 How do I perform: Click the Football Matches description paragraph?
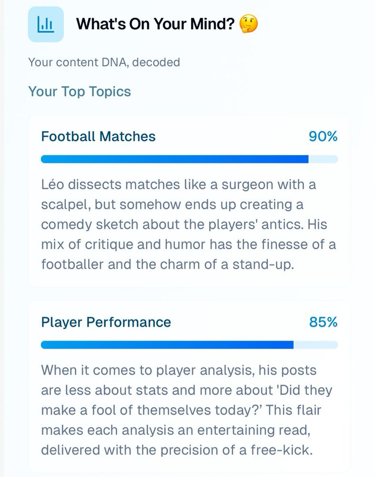click(x=188, y=224)
